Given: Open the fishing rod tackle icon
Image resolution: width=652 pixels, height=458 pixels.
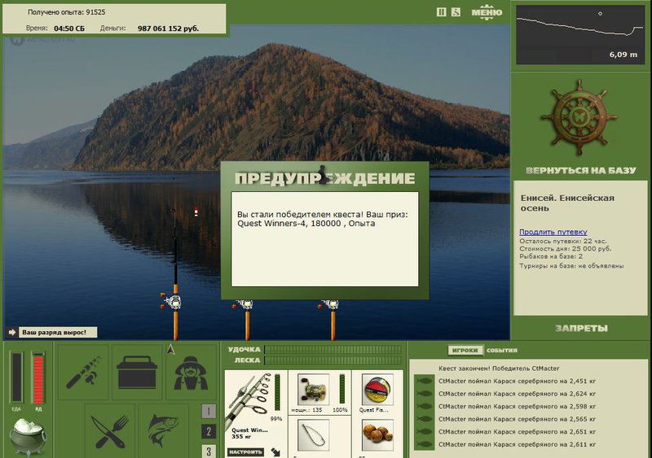Looking at the screenshot, I should click(82, 372).
